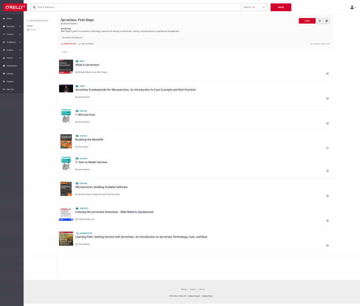Click add-to-playlist icon for Crossing the serverless fireswamp
Screen dimensions: 360x306
coord(327,221)
